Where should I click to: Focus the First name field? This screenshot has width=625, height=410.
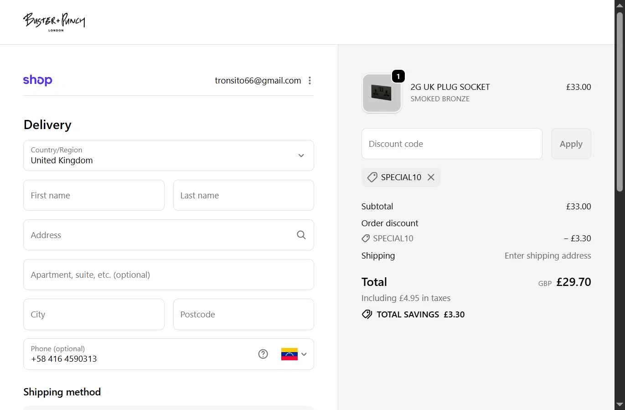(94, 195)
